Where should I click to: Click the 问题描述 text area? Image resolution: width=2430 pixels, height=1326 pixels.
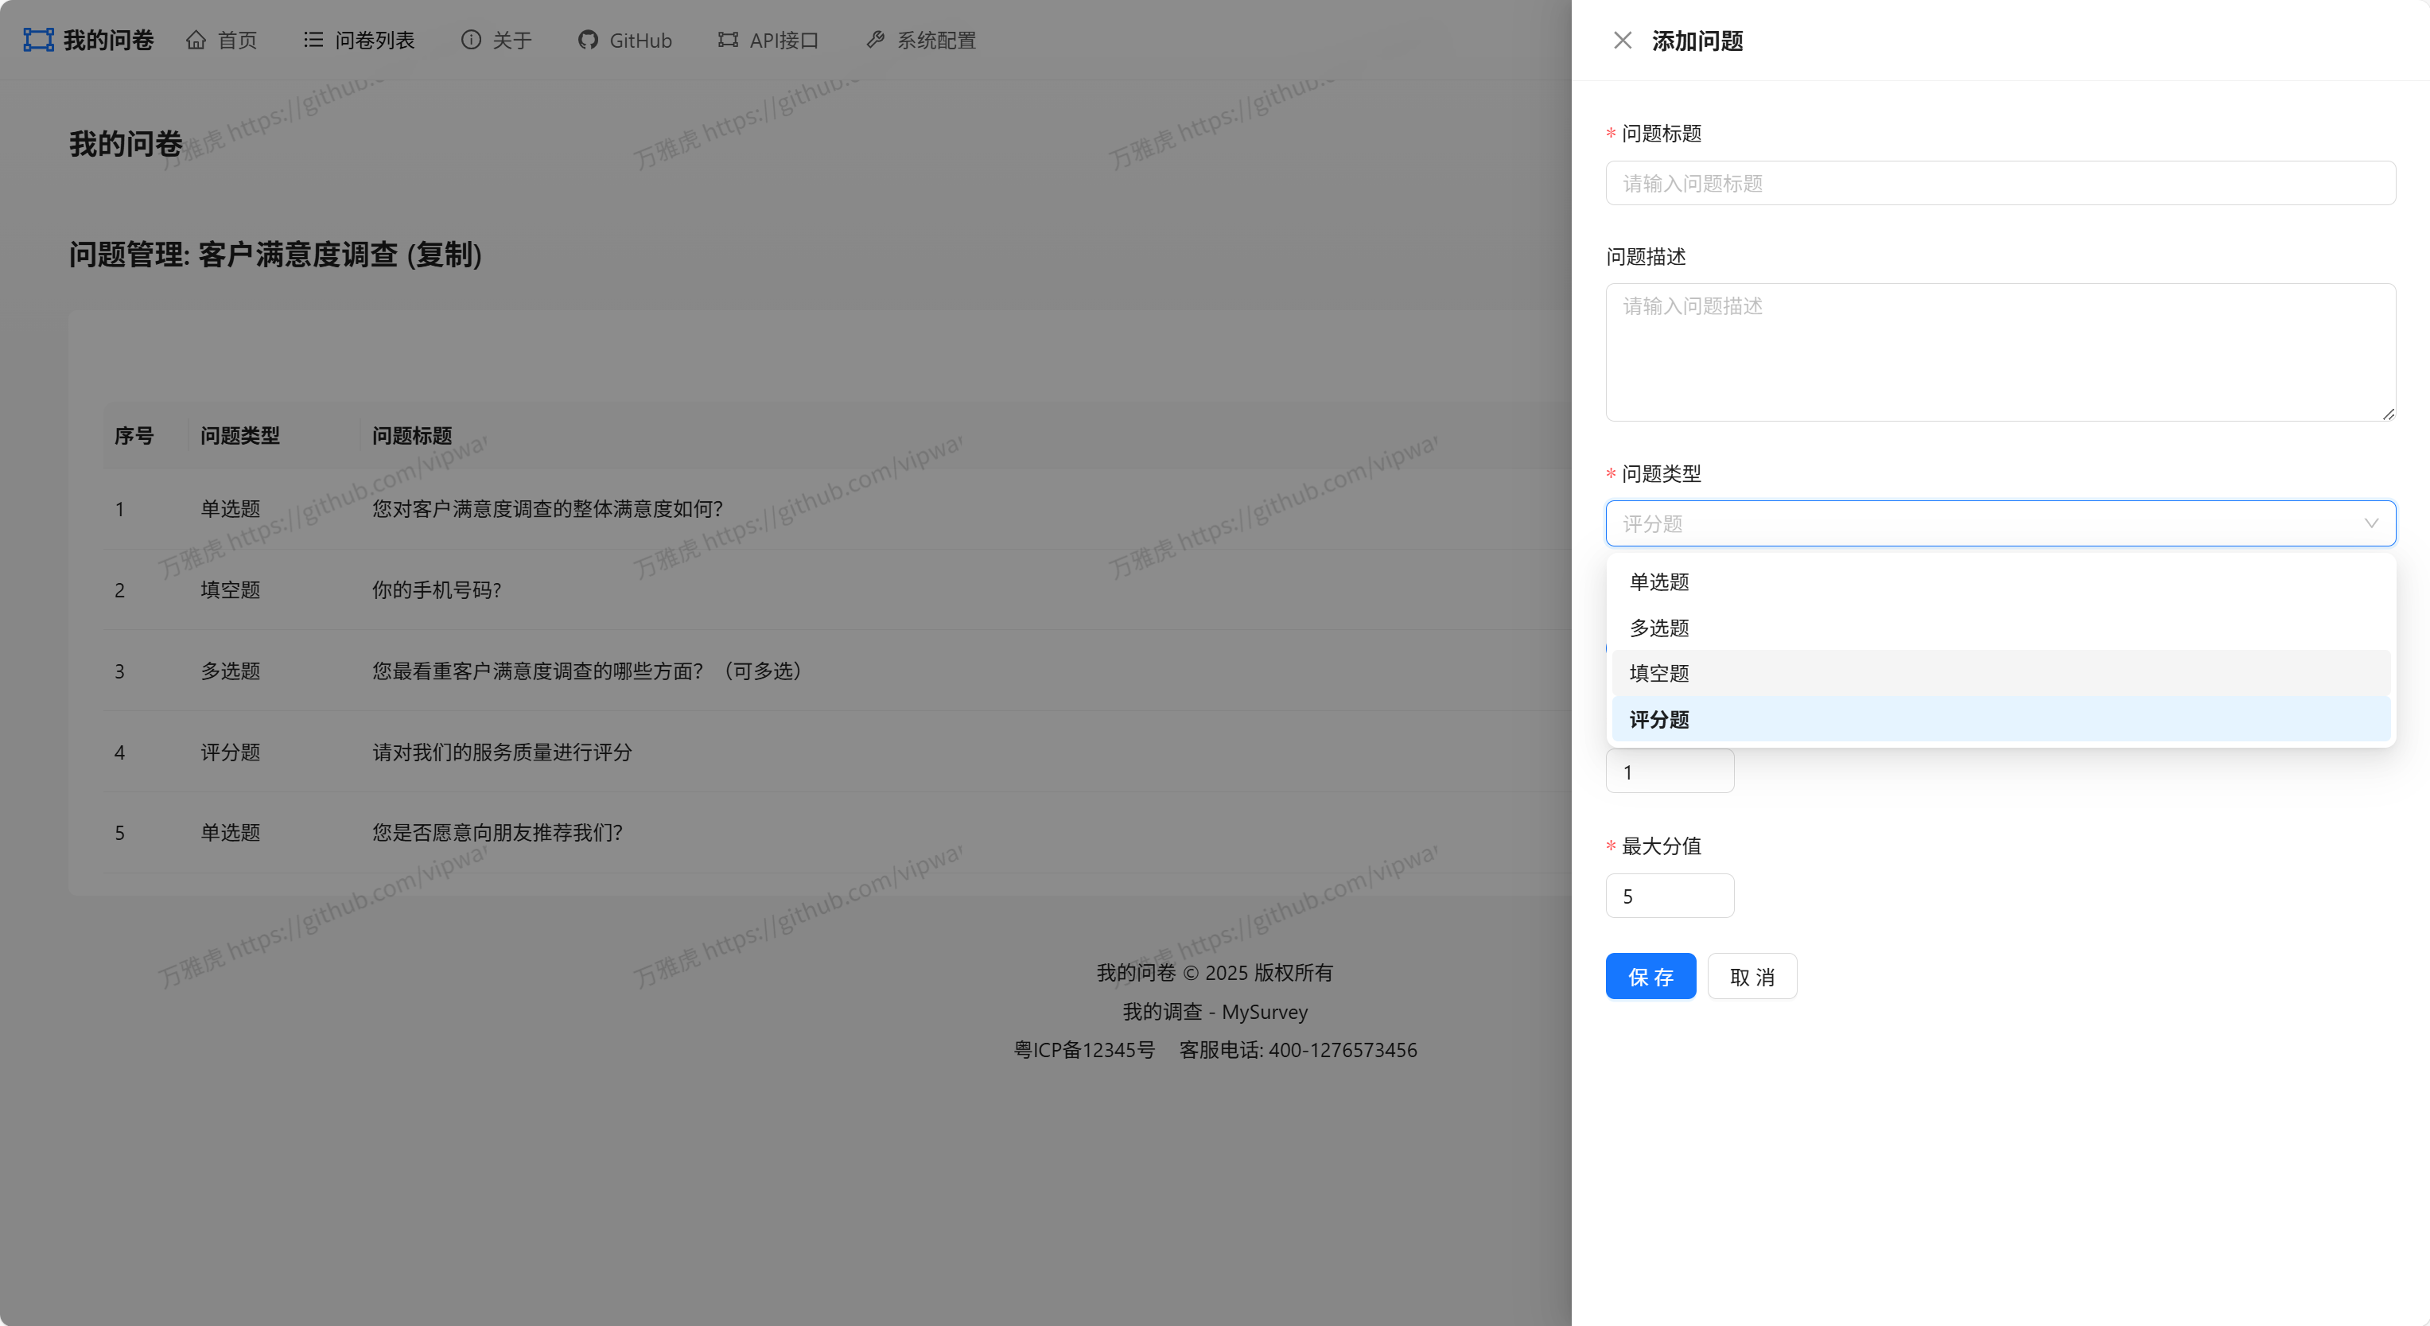point(2000,352)
